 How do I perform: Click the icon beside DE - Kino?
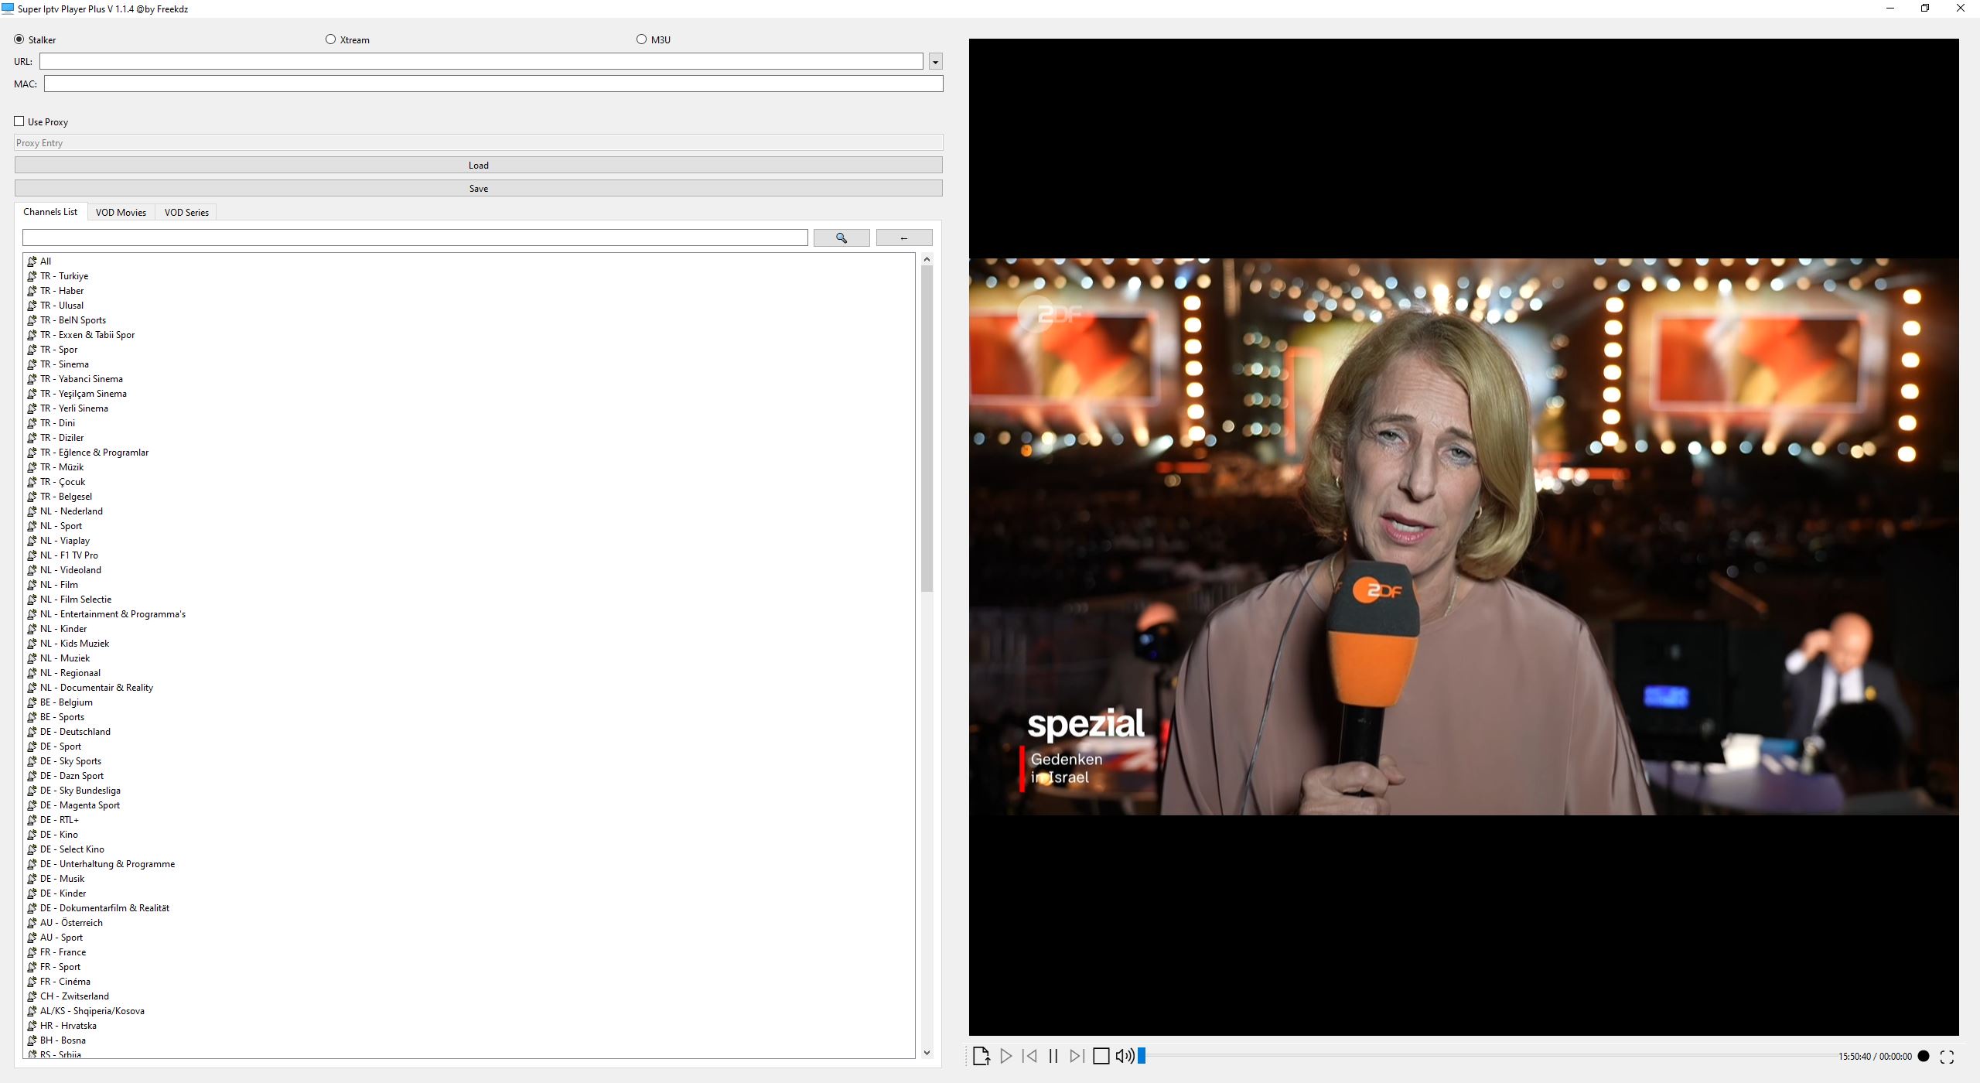[x=32, y=835]
